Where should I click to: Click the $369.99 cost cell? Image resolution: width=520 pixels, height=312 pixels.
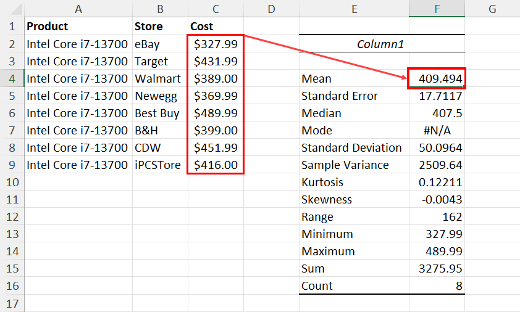216,96
